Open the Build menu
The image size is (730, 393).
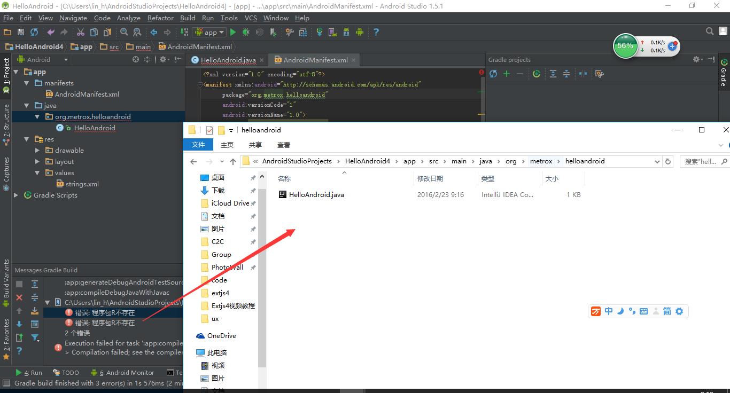point(188,18)
